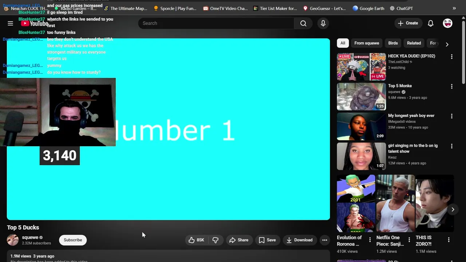Open ChatGPT bookmark
Viewport: 466px width, 262px height.
pyautogui.click(x=401, y=8)
